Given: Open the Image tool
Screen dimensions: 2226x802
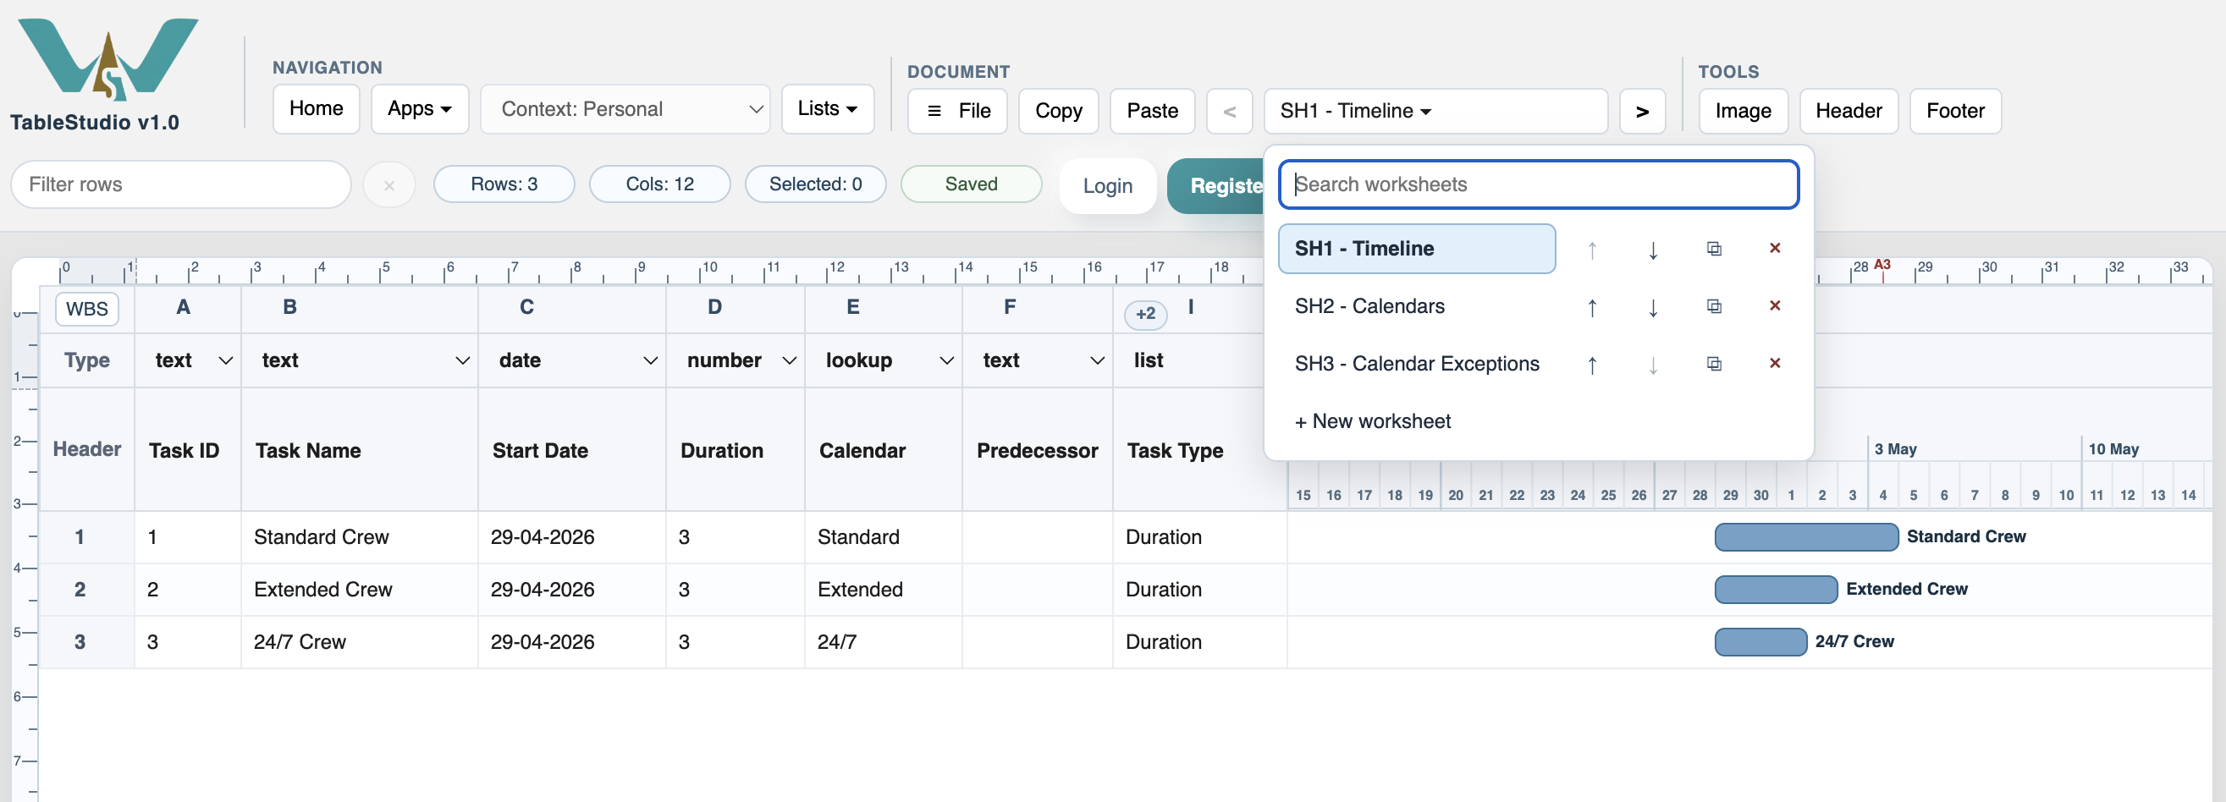Looking at the screenshot, I should click(1742, 112).
